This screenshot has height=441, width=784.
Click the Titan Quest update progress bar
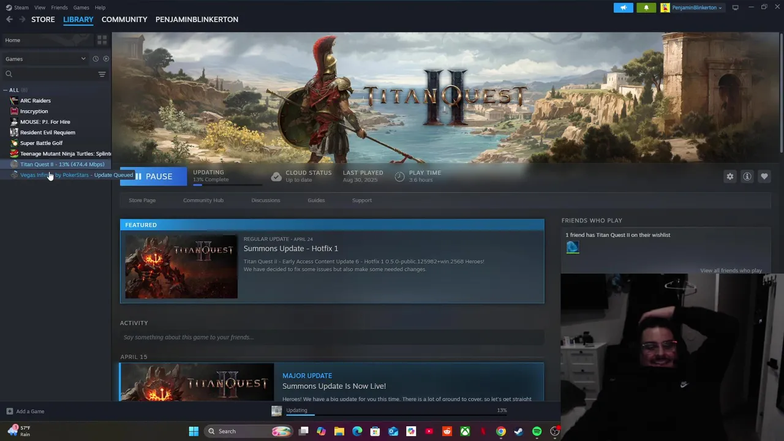pos(227,184)
